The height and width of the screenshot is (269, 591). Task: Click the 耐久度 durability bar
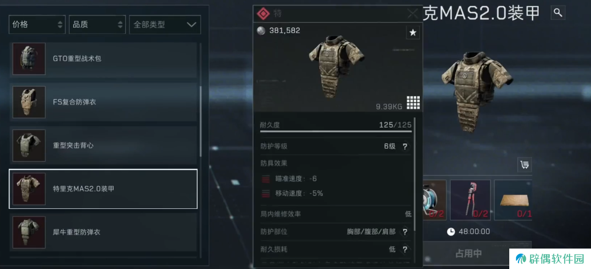(336, 131)
